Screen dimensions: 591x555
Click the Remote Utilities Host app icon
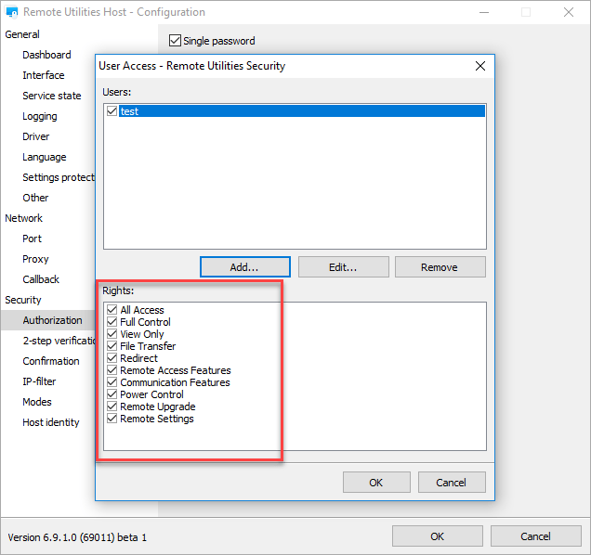pos(12,12)
